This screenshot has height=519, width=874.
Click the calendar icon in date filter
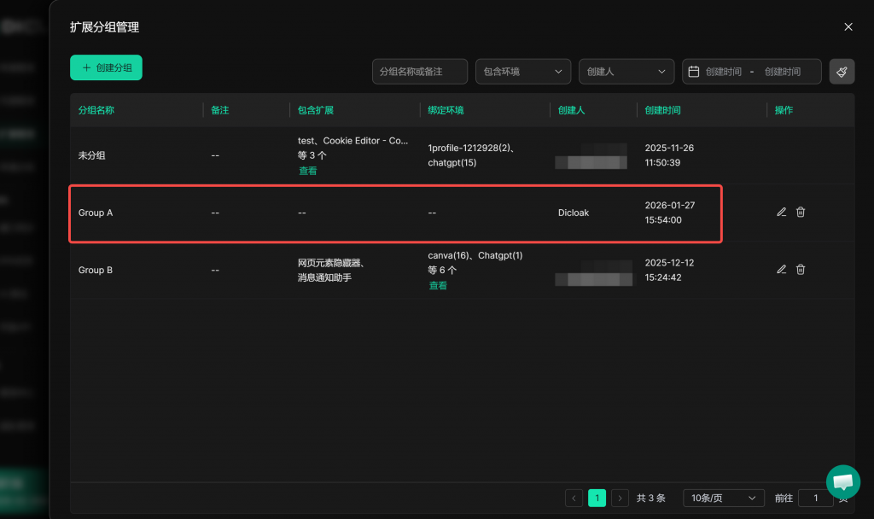pos(694,72)
